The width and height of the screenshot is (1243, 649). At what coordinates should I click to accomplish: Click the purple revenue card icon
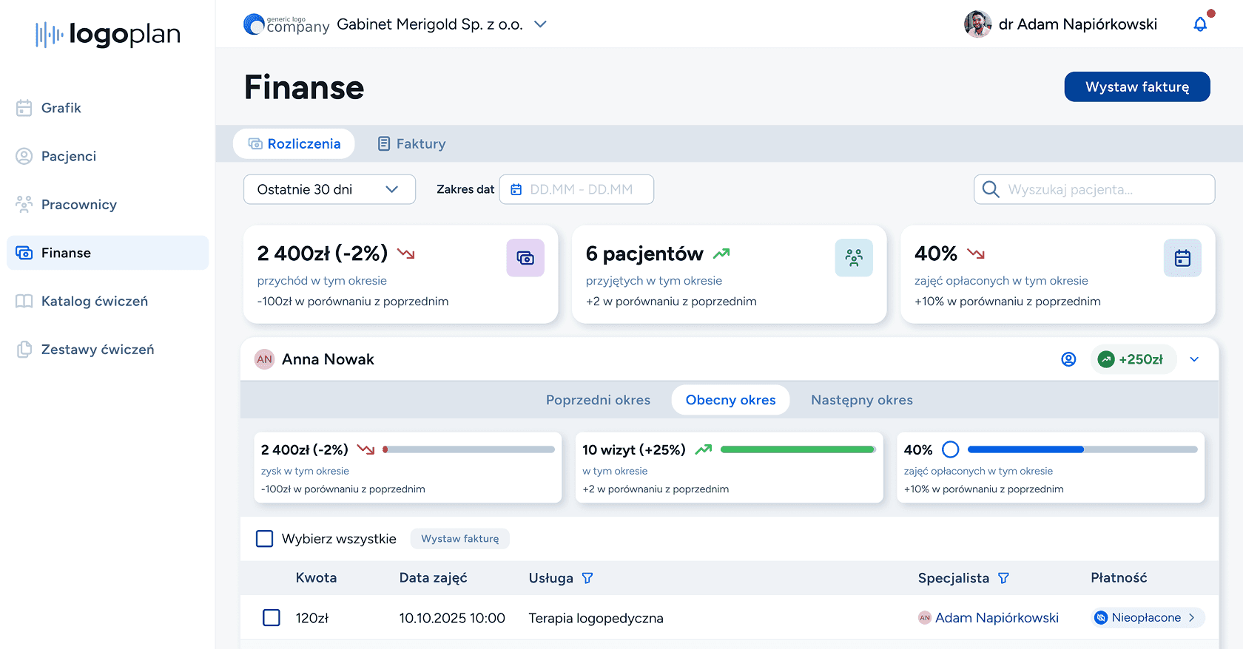coord(525,258)
